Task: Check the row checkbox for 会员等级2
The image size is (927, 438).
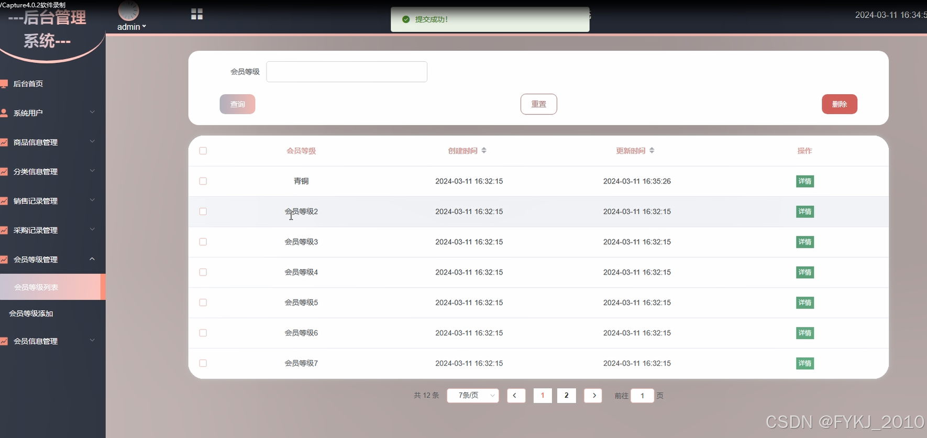Action: pyautogui.click(x=203, y=212)
